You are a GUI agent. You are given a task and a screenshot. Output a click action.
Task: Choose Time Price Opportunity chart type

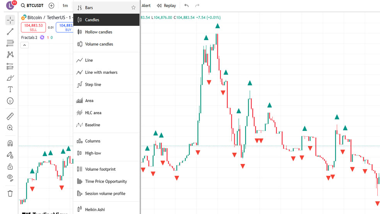(x=106, y=181)
